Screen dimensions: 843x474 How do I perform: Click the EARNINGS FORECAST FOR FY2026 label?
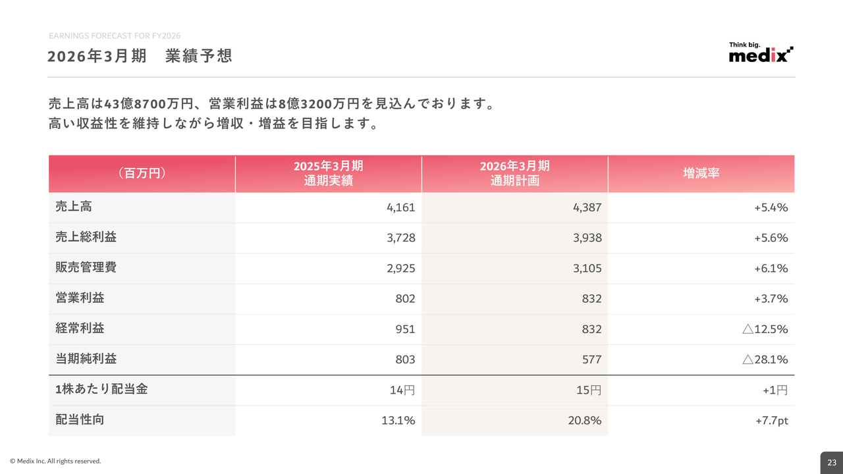pos(115,36)
